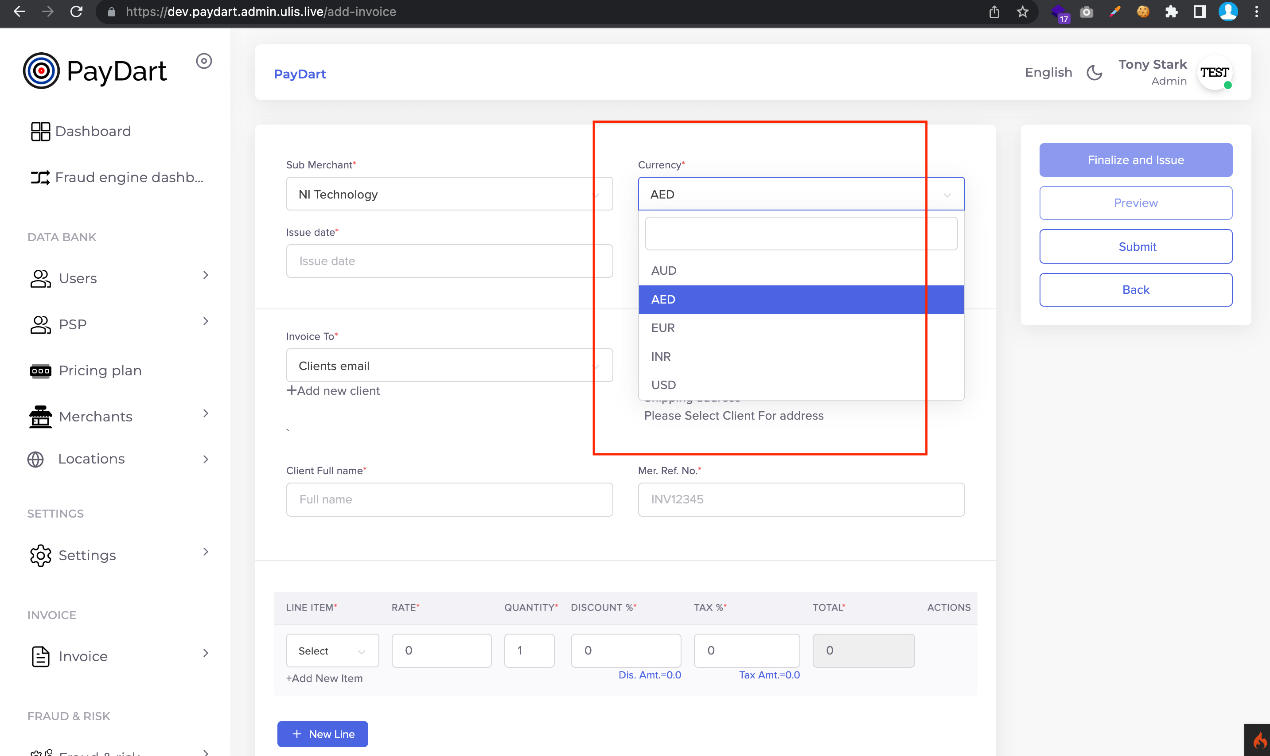Click the Back button
The image size is (1270, 756).
pyautogui.click(x=1136, y=290)
